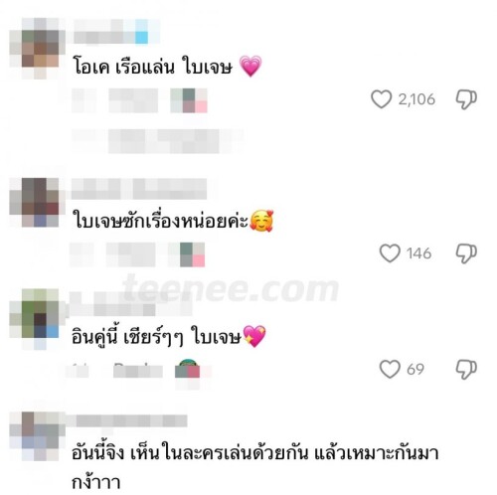Open blurred username above 'โอเค เรือแล่น ใบเจษ'
This screenshot has width=497, height=495.
pos(116,32)
